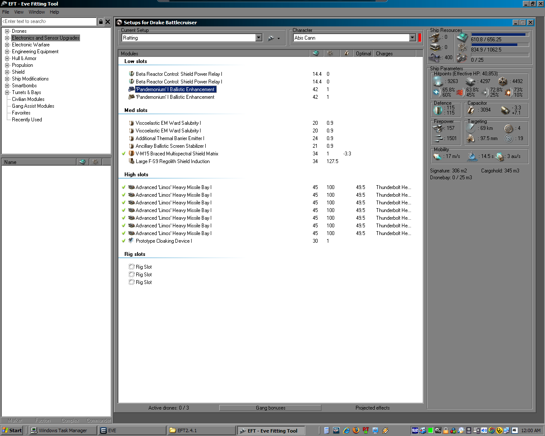
Task: Open the View menu
Action: (19, 12)
